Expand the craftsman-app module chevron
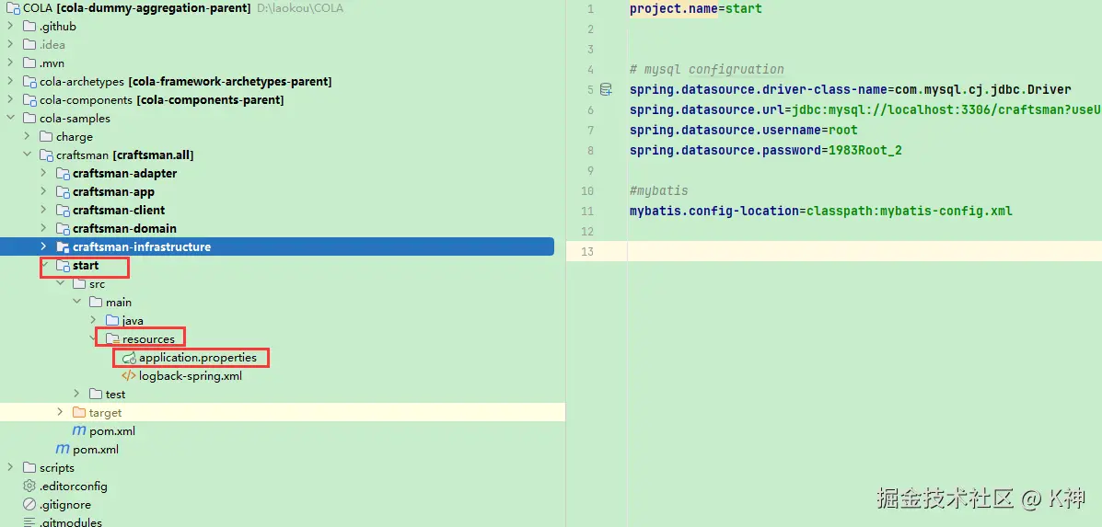1102x527 pixels. [x=43, y=191]
